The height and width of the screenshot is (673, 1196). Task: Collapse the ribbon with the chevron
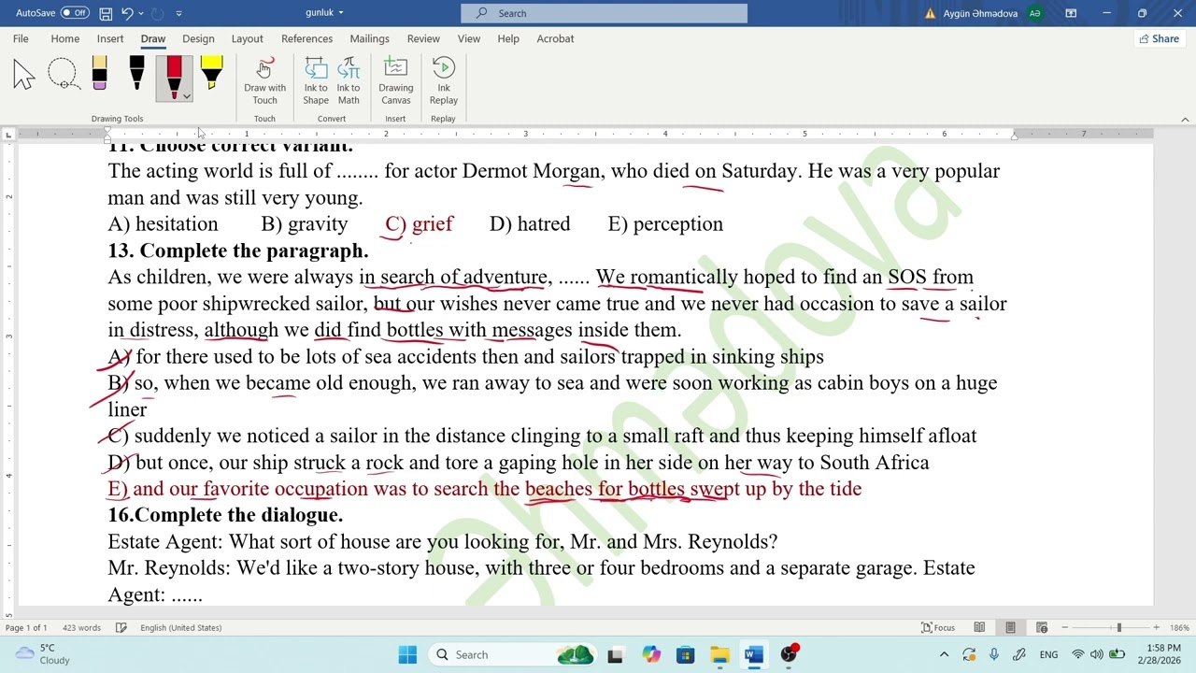pyautogui.click(x=1185, y=120)
